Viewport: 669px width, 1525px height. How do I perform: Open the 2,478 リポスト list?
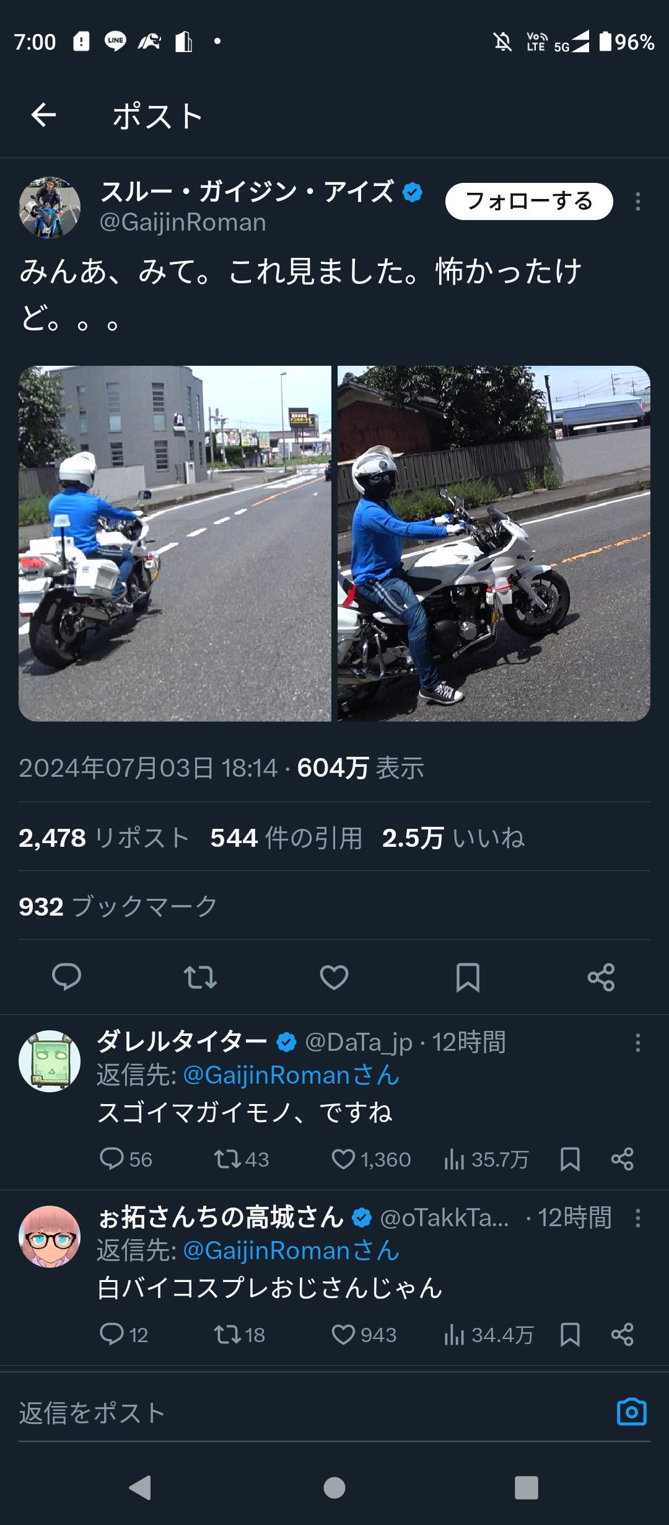pos(104,838)
